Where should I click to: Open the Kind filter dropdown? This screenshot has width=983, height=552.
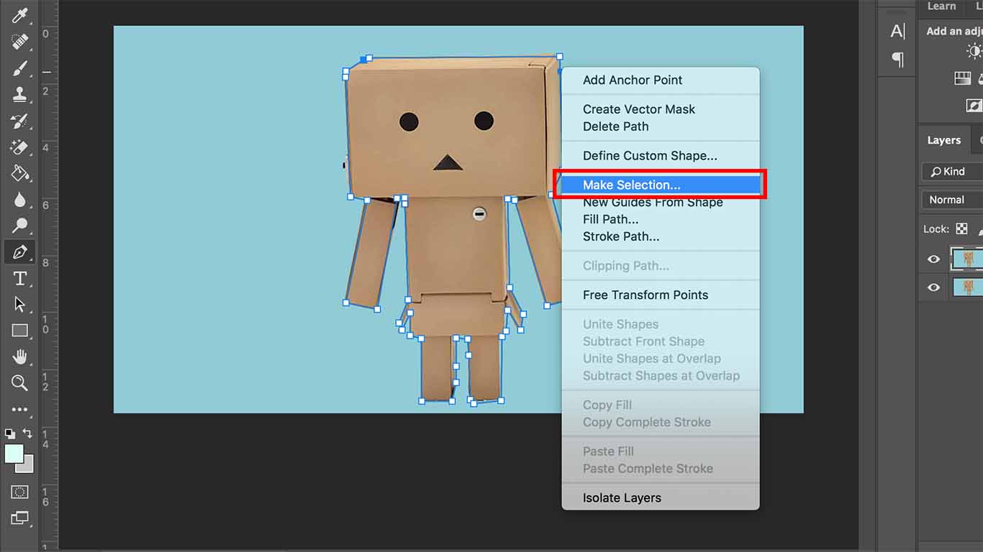point(951,171)
